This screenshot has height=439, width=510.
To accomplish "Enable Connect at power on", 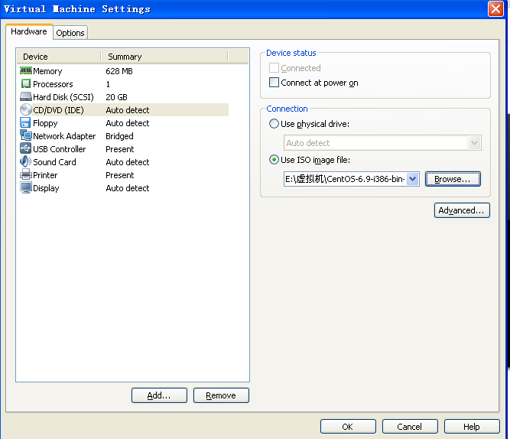I will [x=274, y=83].
